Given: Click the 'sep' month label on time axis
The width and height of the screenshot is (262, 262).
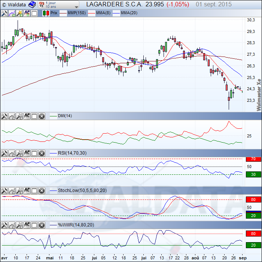Looking at the screenshot, I should (243, 258).
